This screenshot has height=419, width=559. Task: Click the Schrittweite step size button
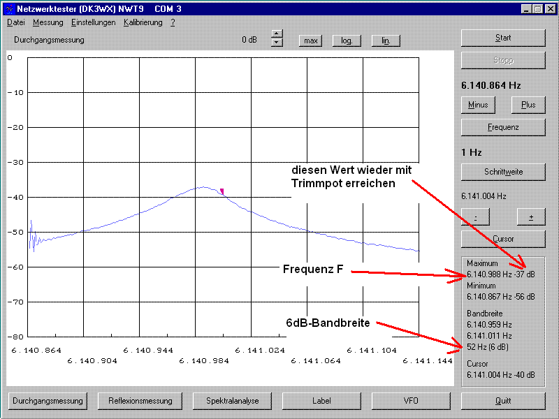click(x=502, y=172)
